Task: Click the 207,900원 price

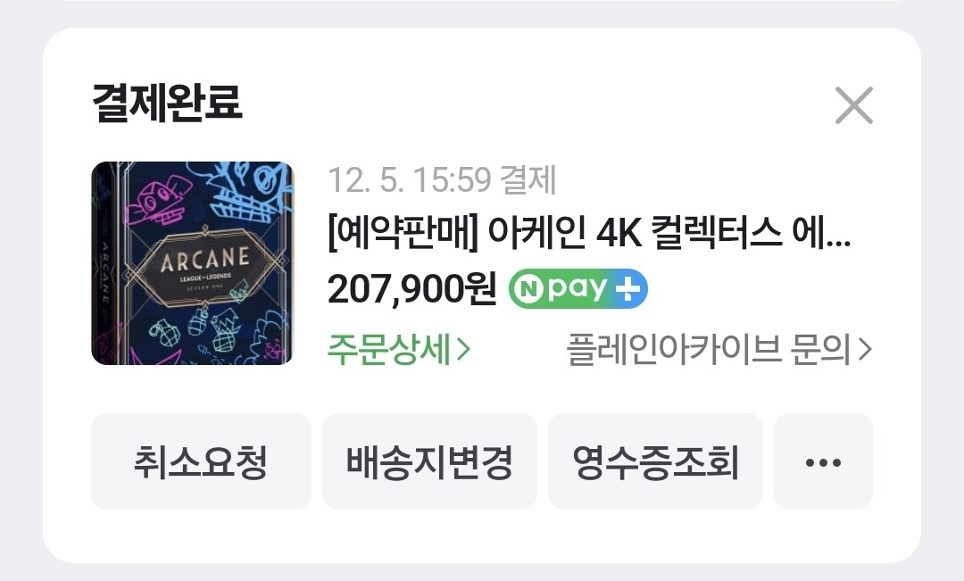Action: pos(411,289)
